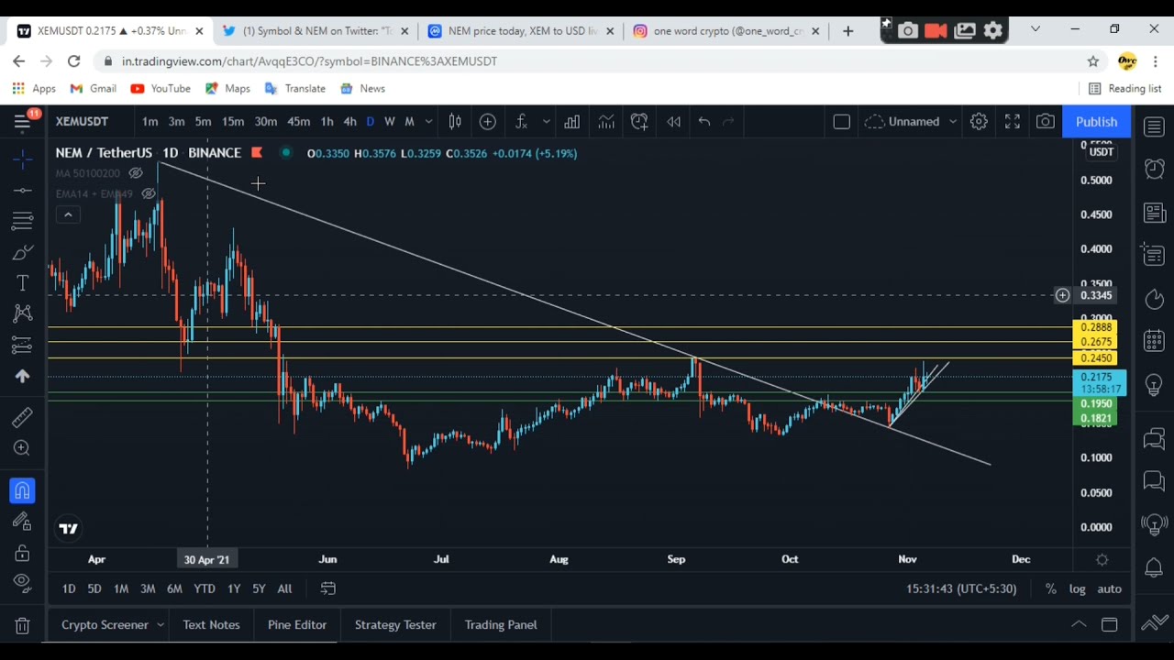
Task: Switch to NEM price today browser tab
Action: coord(521,31)
